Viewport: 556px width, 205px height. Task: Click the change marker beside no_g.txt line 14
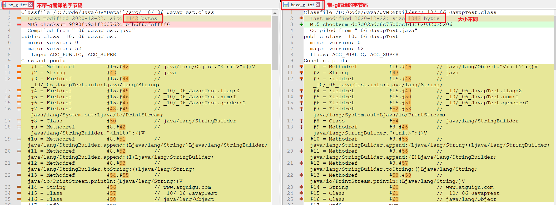[x=19, y=97]
